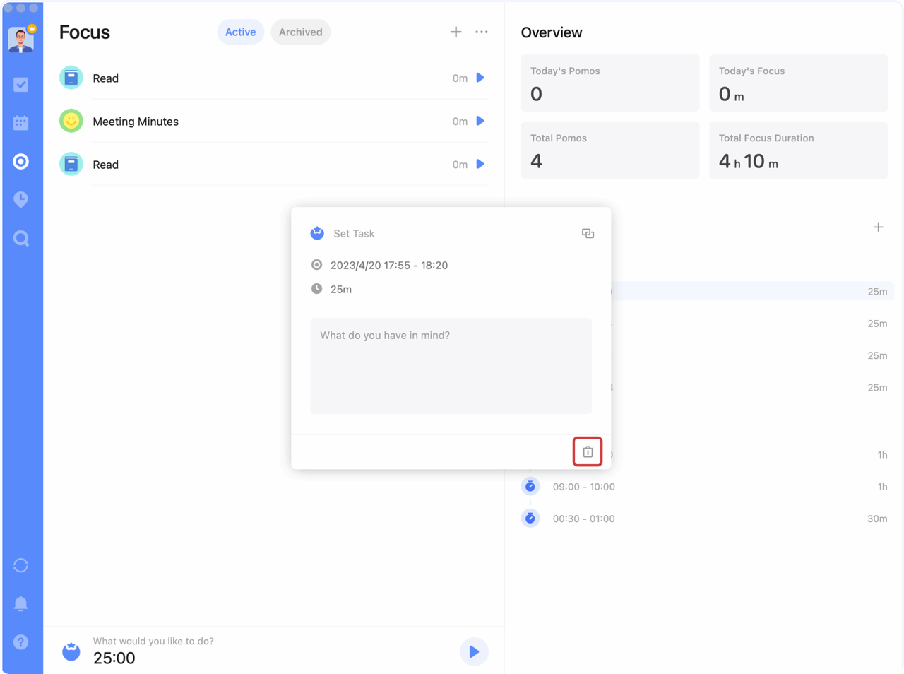Start the 25:00 pomodoro timer
Screen dimensions: 904x674
[474, 651]
